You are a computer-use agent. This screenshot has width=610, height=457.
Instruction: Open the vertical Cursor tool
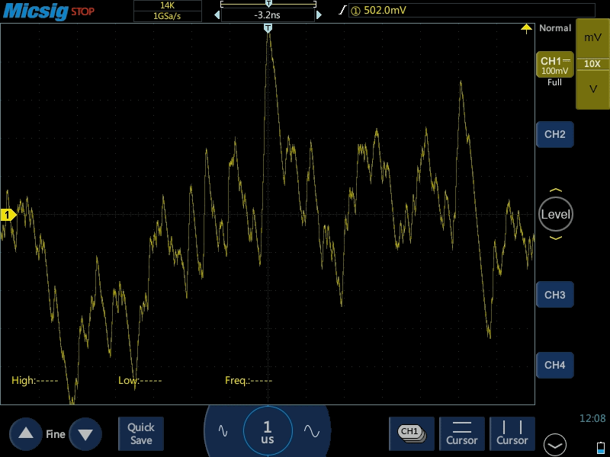tap(512, 433)
